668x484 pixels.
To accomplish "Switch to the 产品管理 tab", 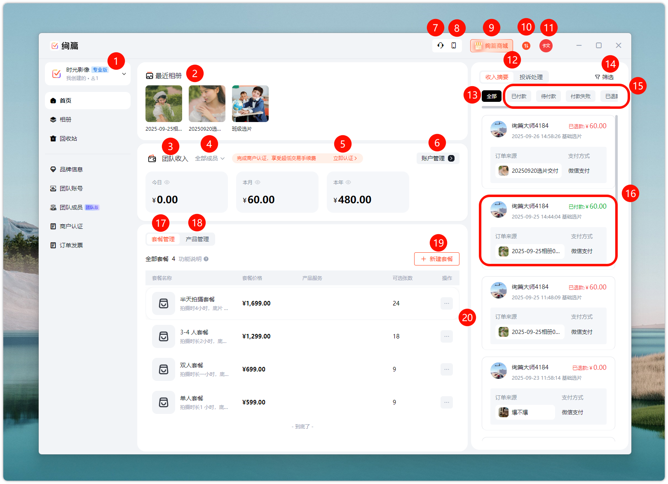I will pyautogui.click(x=197, y=239).
